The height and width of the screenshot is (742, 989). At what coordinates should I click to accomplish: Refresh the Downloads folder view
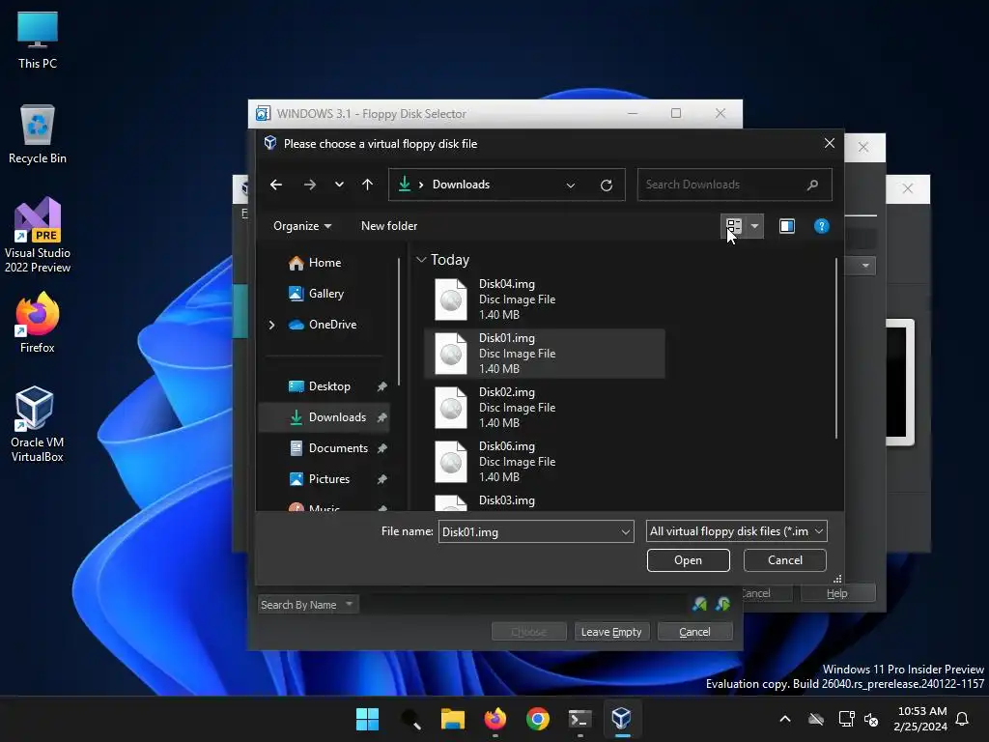[x=607, y=185]
